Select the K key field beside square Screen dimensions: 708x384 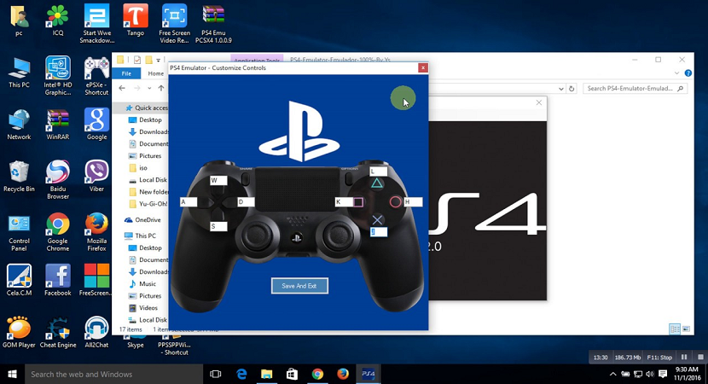click(x=344, y=202)
